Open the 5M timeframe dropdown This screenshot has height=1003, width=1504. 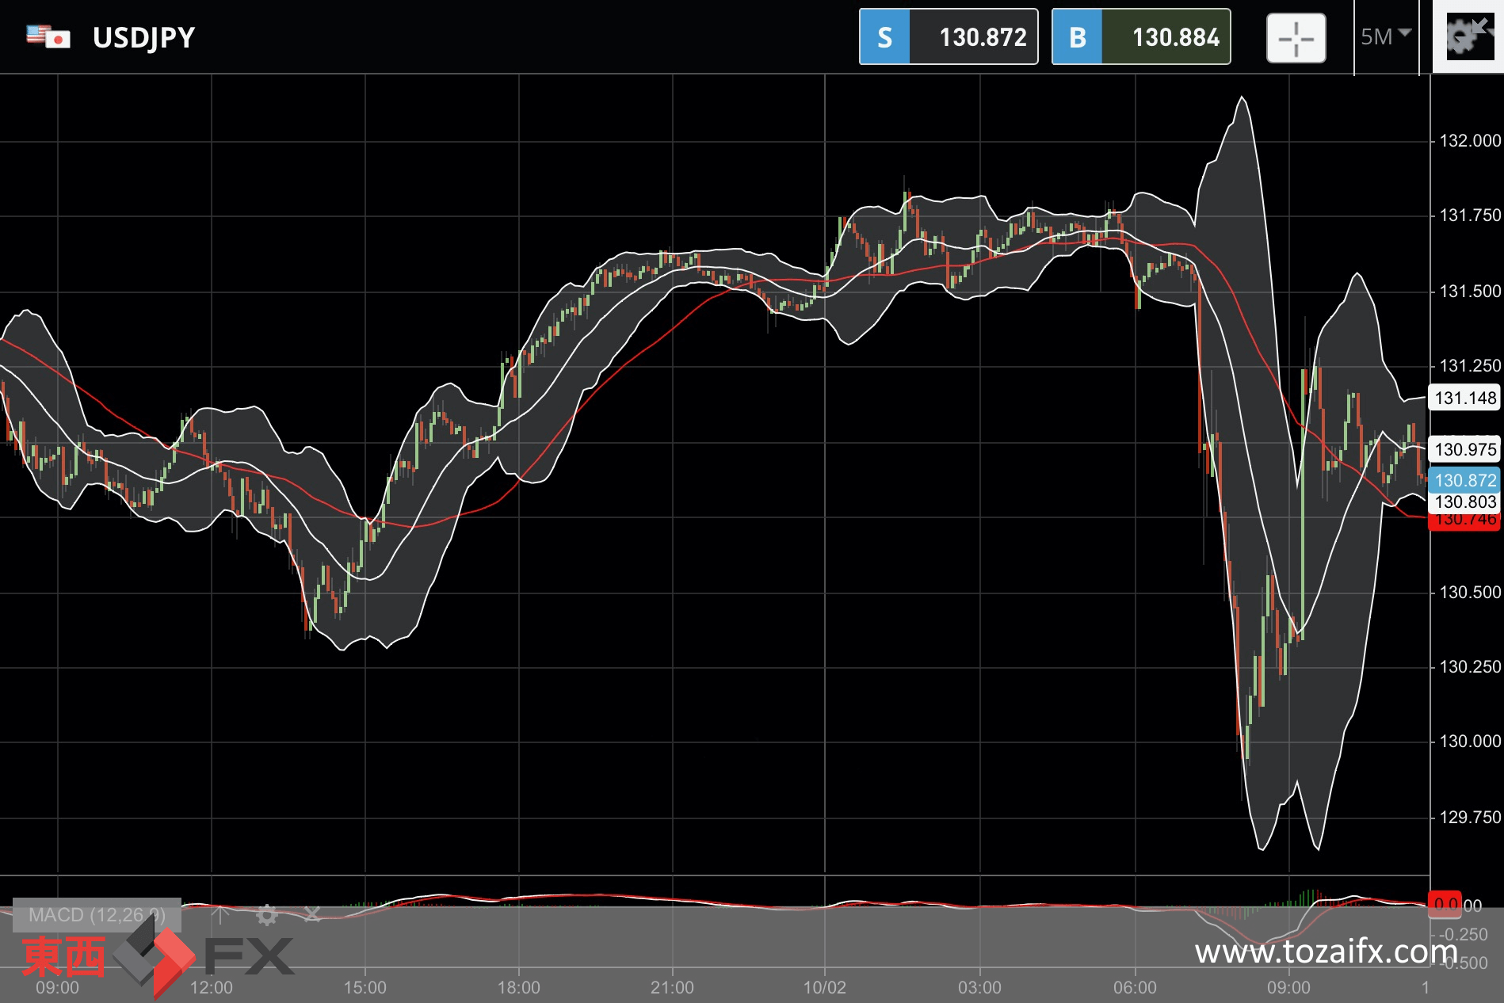coord(1385,36)
